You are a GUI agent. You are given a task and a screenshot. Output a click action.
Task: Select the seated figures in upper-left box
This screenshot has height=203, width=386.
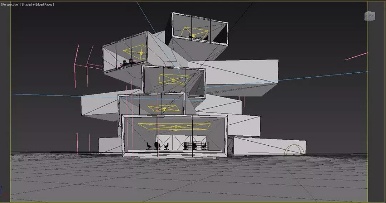point(127,63)
